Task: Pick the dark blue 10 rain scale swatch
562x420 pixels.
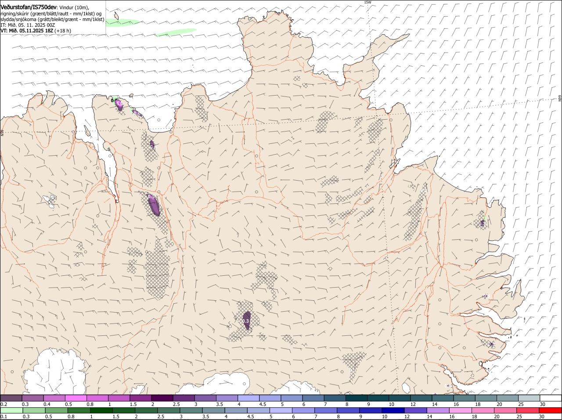Action: (393, 410)
